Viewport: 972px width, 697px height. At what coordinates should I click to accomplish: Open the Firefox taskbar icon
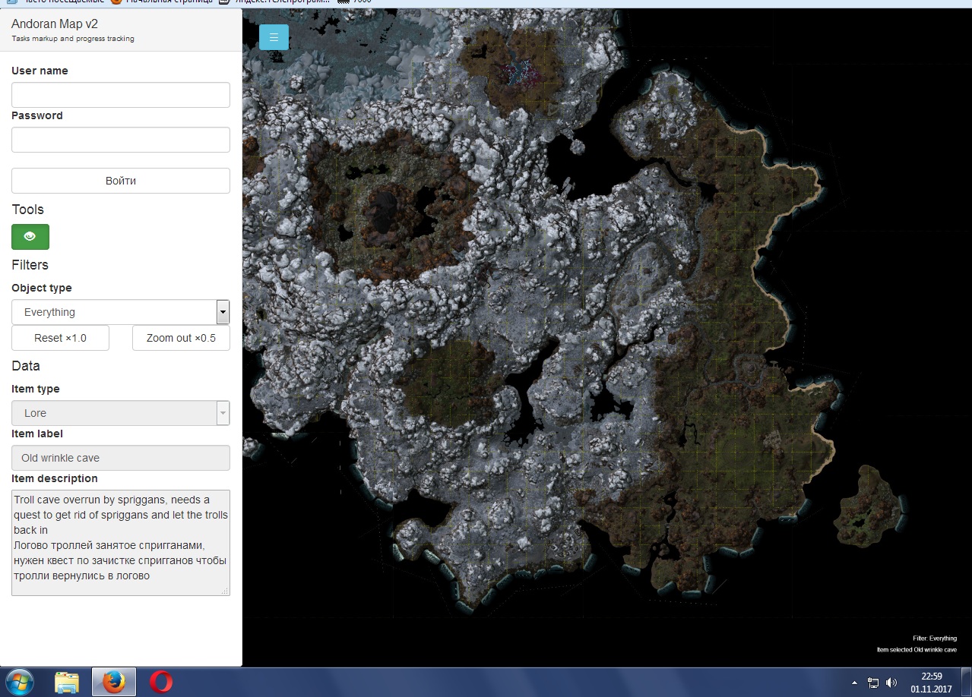[x=114, y=682]
